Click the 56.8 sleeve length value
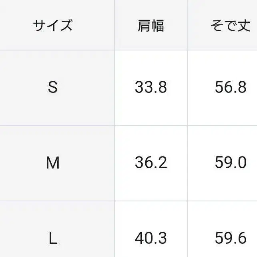Viewport: 257px width, 257px height. 230,87
